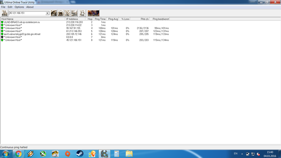Click the Continuous ping halted status text
The width and height of the screenshot is (281, 158).
click(14, 147)
